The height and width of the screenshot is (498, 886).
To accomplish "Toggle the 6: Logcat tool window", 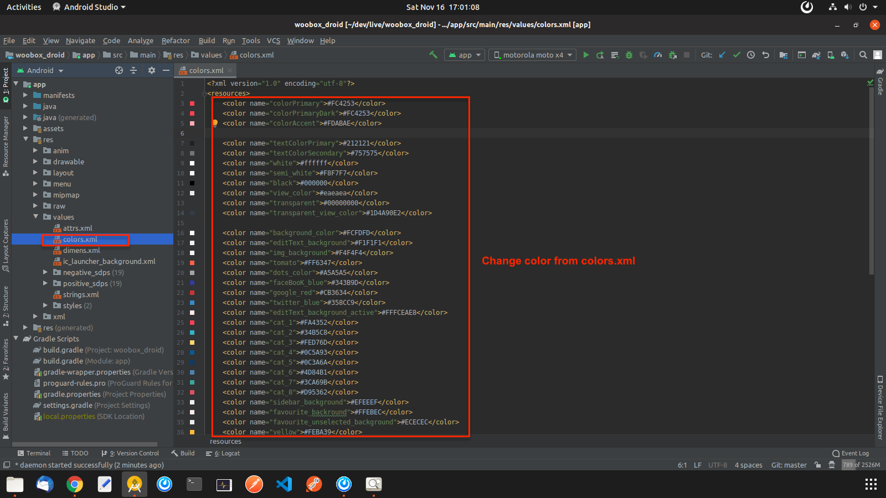I will pos(223,453).
